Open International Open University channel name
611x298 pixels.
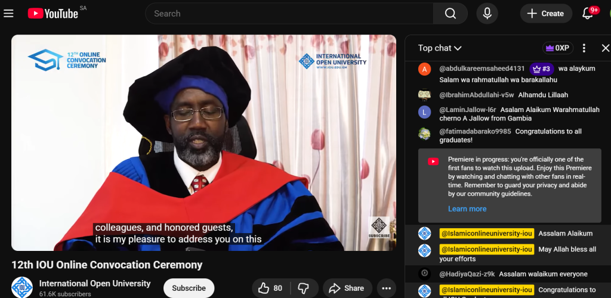pos(95,283)
